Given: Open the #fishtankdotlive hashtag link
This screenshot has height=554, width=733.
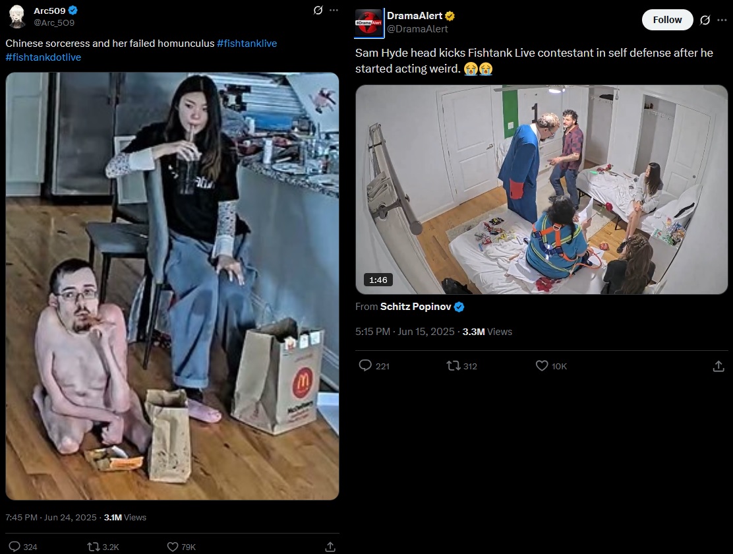Looking at the screenshot, I should (43, 57).
